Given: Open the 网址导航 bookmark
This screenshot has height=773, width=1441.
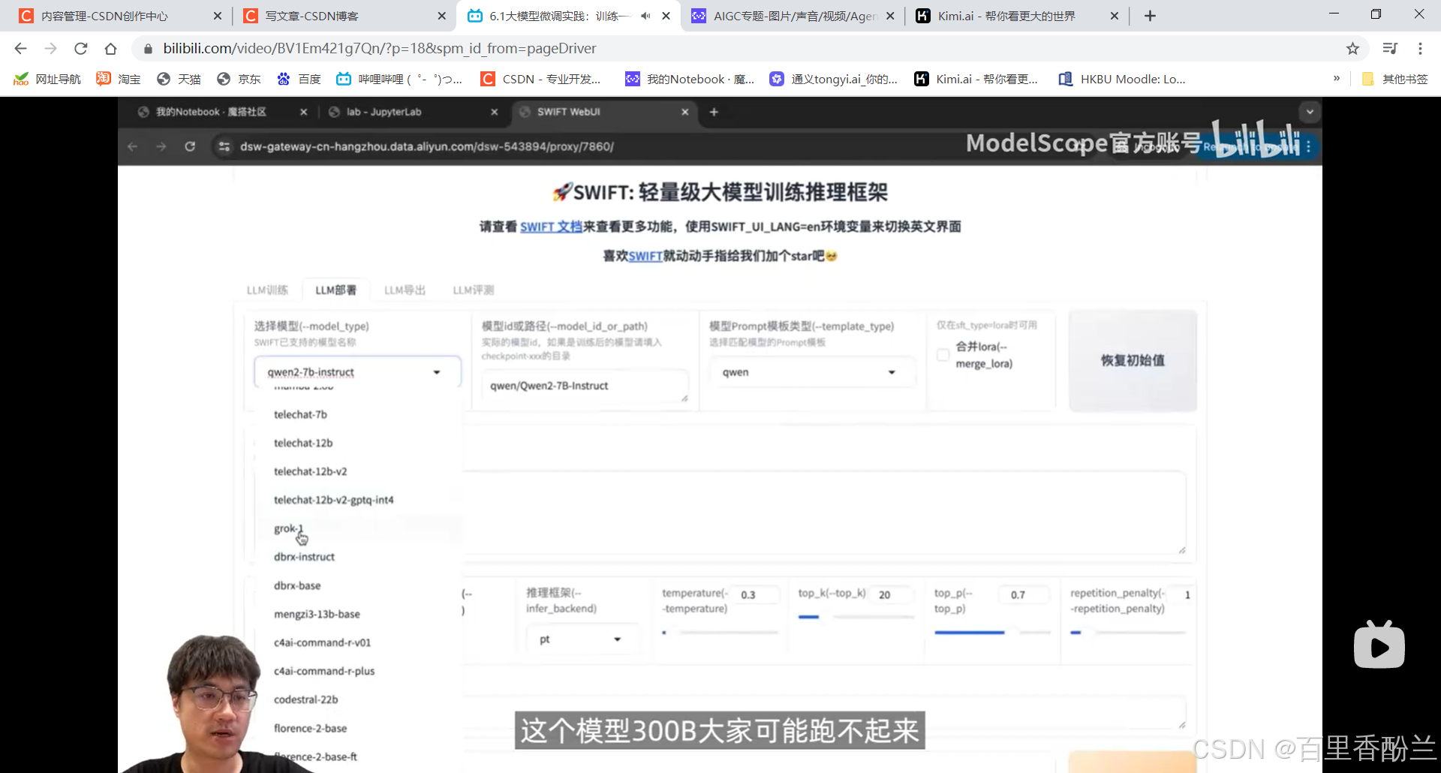Looking at the screenshot, I should (47, 79).
